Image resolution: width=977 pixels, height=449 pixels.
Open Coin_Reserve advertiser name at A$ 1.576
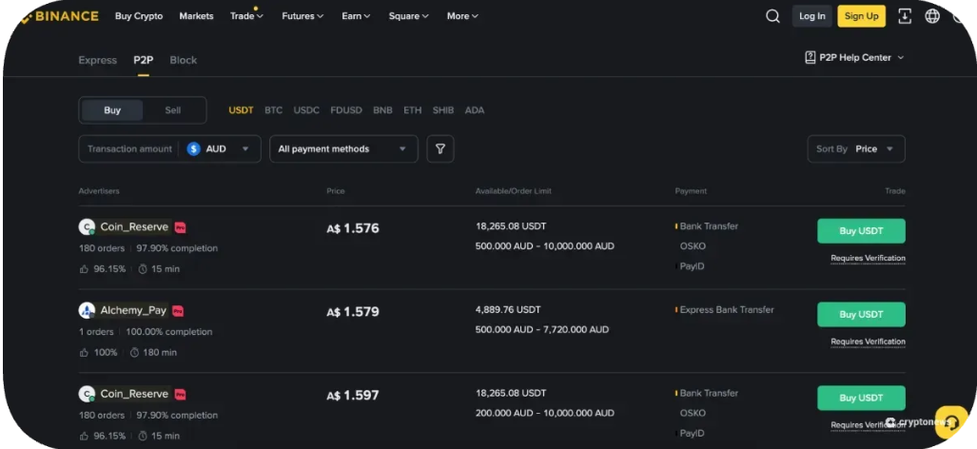134,226
